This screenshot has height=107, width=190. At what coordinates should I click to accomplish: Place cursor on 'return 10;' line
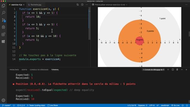pos(33,17)
